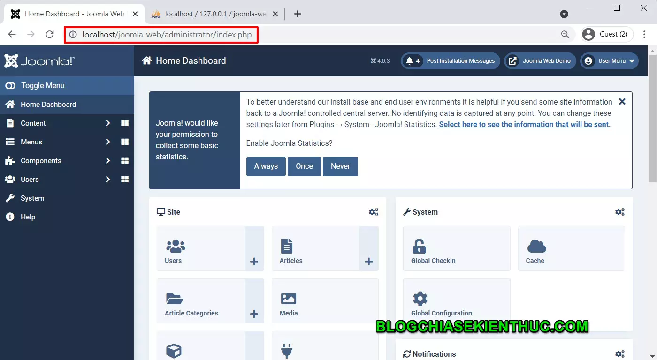Open the Content sidebar menu
Viewport: 657px width, 360px height.
33,123
